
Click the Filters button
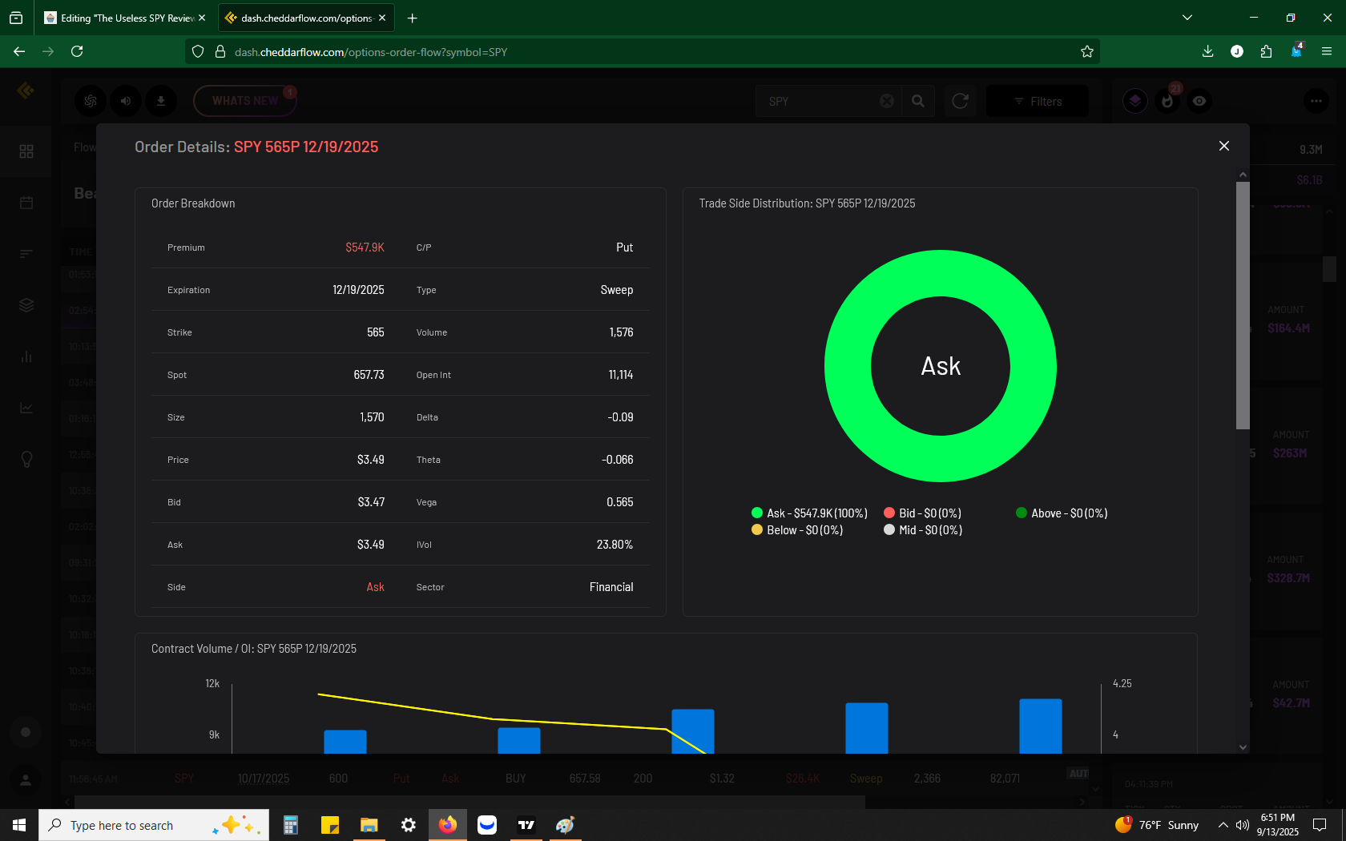(1038, 101)
